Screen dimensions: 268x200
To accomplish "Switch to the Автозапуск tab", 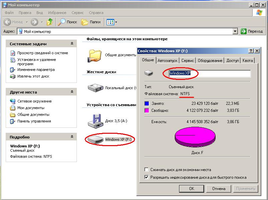I will 167,61.
